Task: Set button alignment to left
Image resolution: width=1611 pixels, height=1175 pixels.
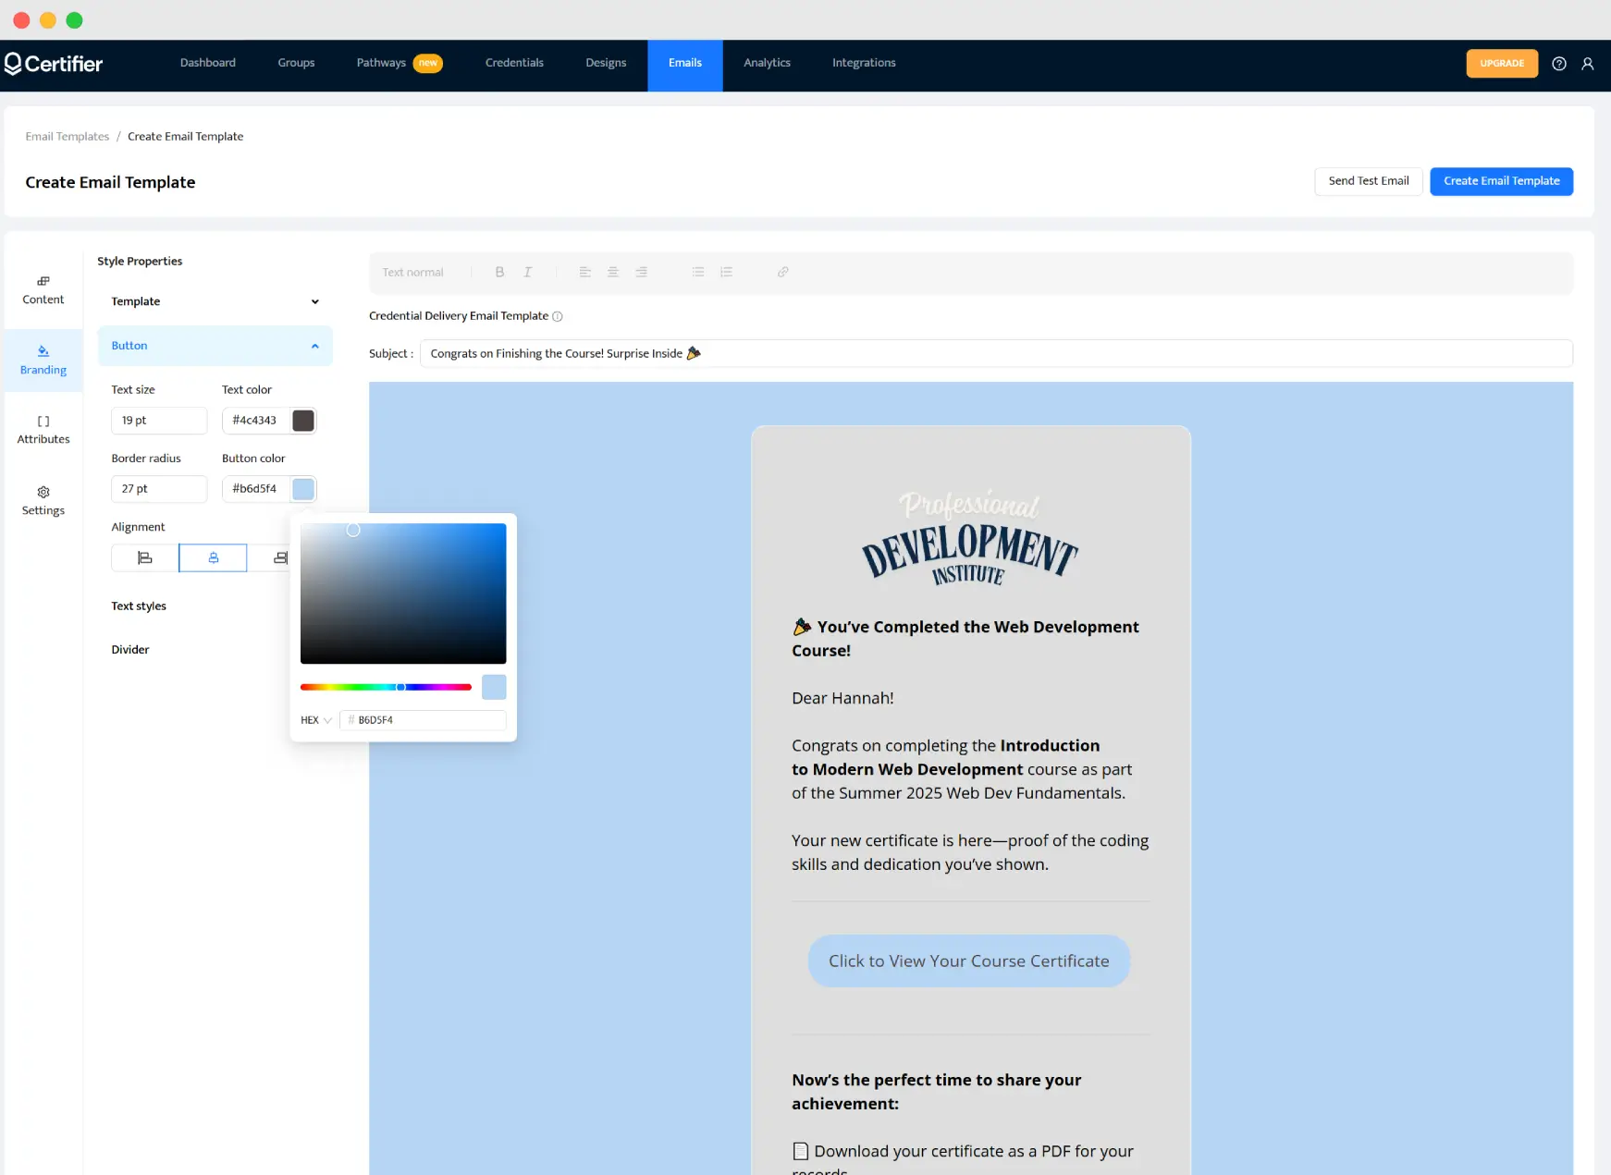Action: [x=145, y=557]
